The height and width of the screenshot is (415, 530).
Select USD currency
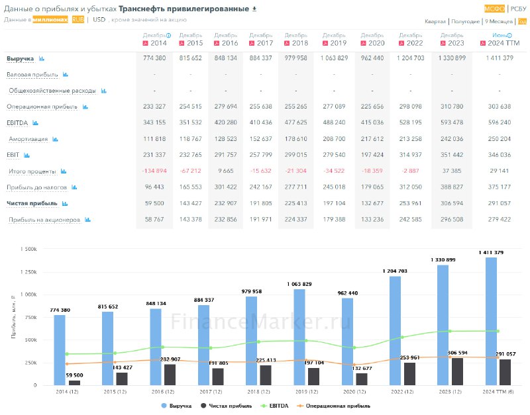(99, 20)
